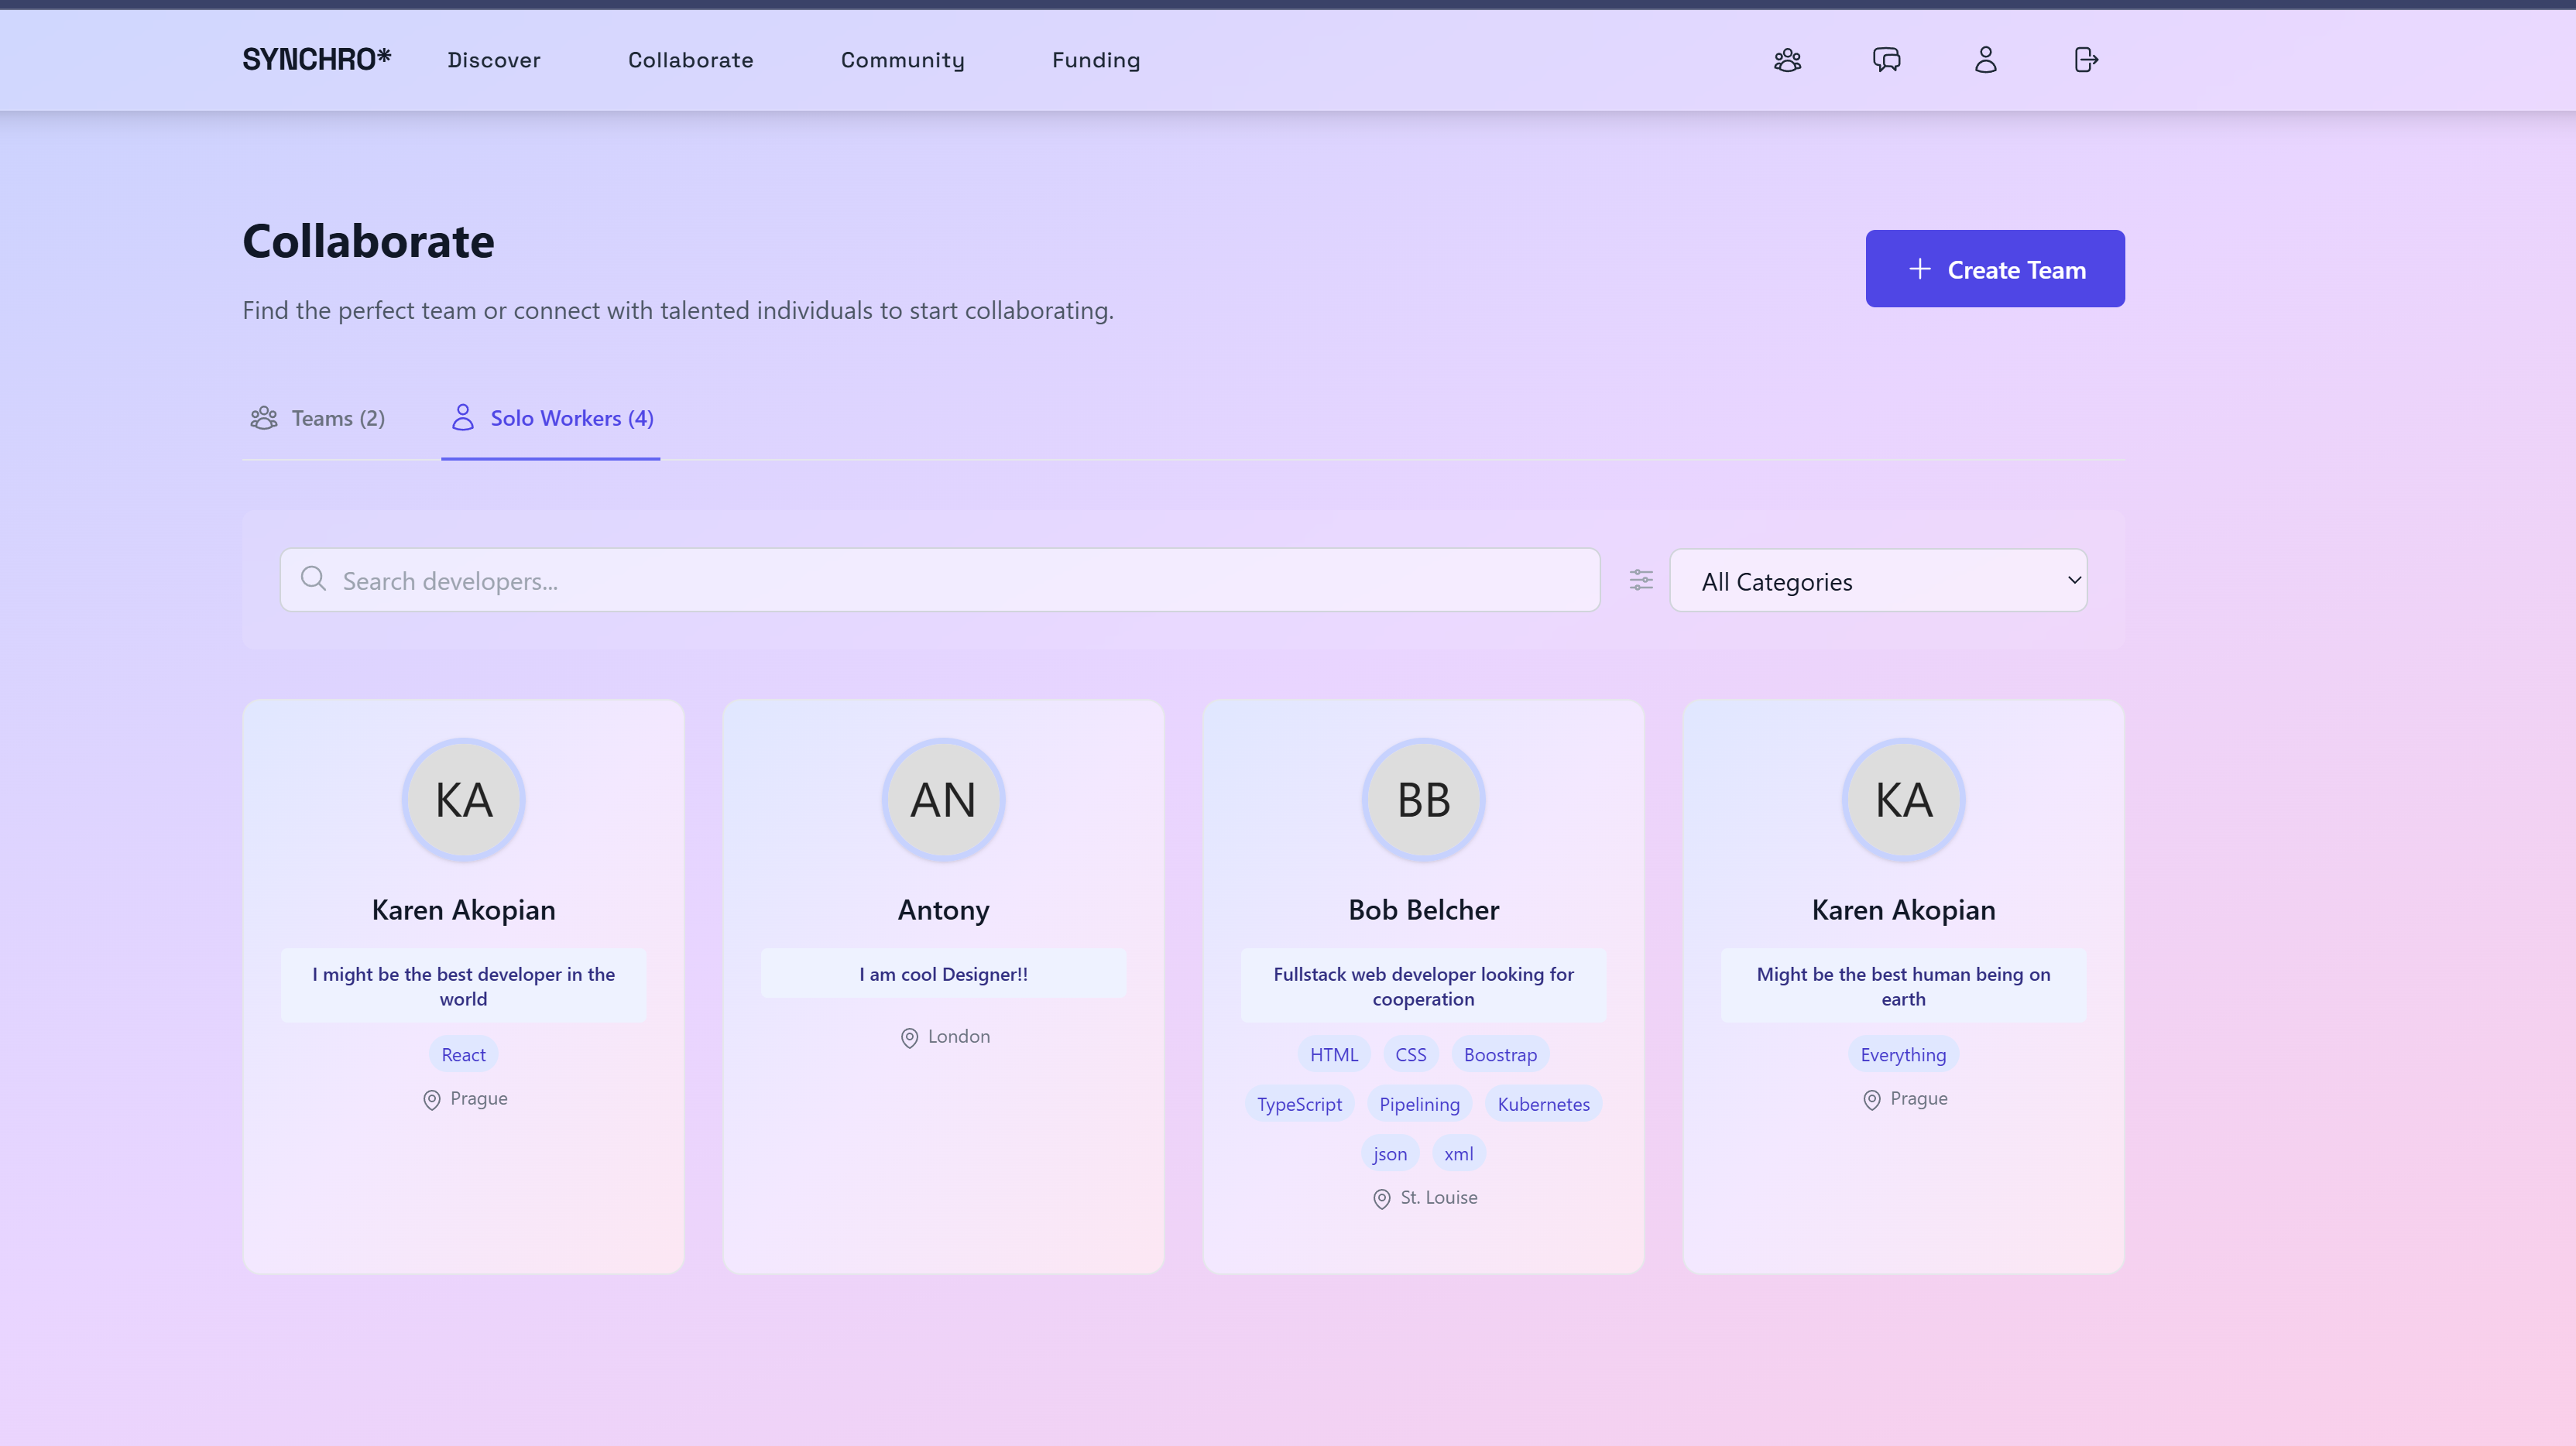Click the Kubernetes skill tag
The height and width of the screenshot is (1446, 2576).
(x=1542, y=1104)
